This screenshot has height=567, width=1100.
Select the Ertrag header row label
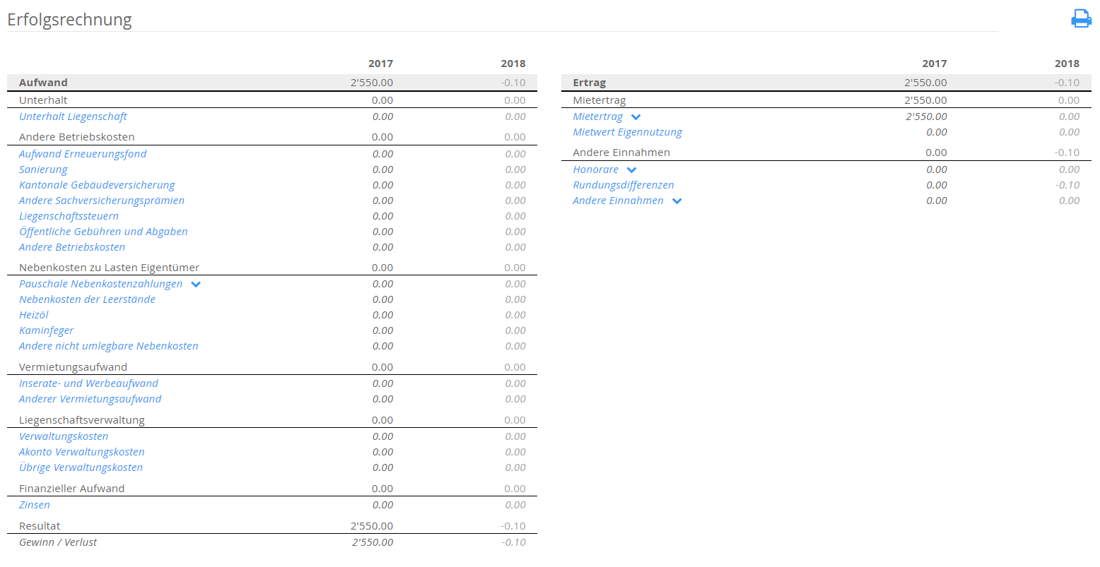(x=590, y=83)
